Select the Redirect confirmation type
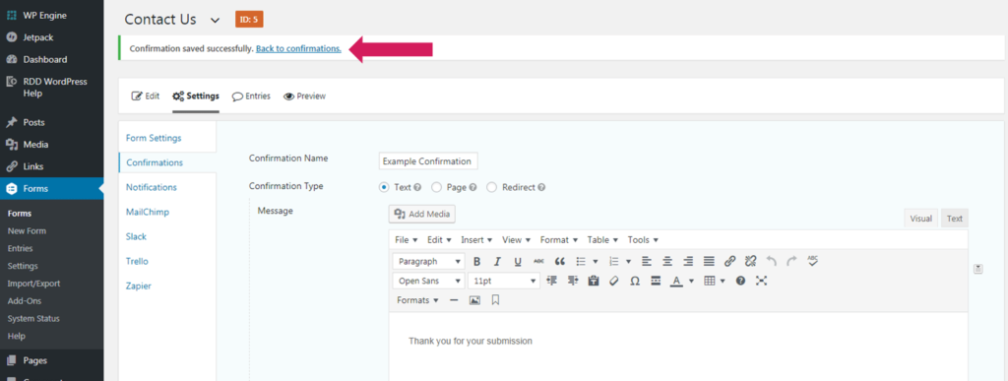 pyautogui.click(x=492, y=188)
